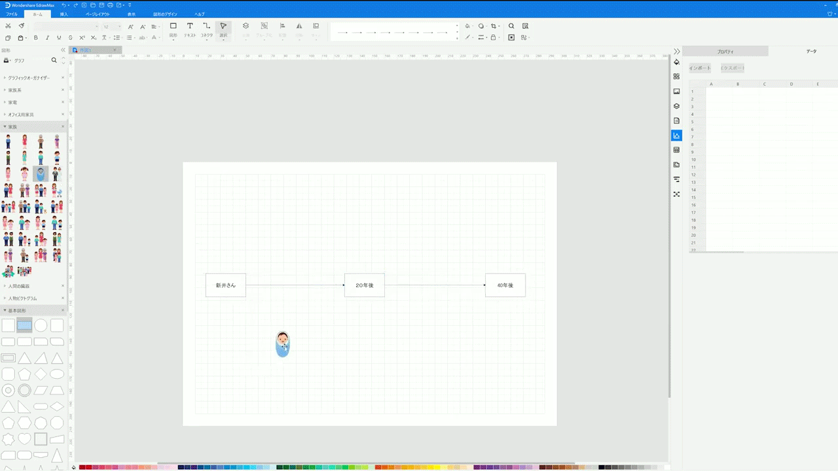Select the Connector tool

pos(206,29)
